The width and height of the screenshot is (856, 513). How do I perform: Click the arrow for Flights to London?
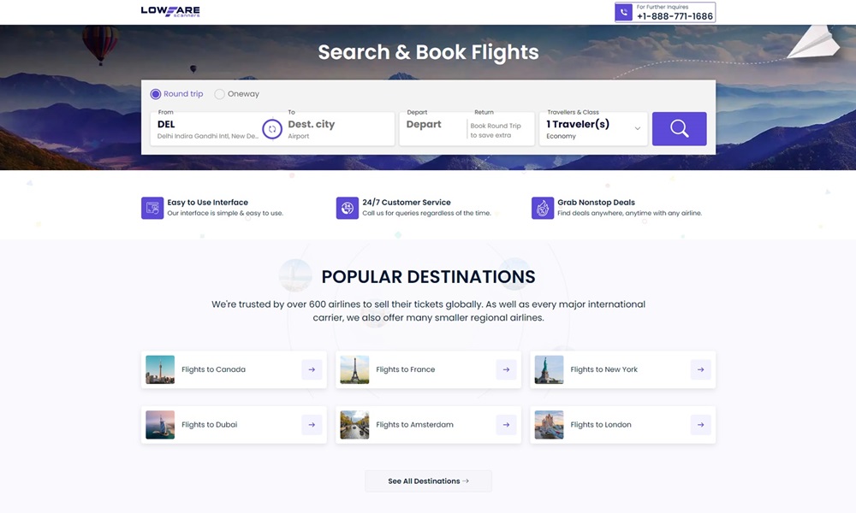coord(700,424)
